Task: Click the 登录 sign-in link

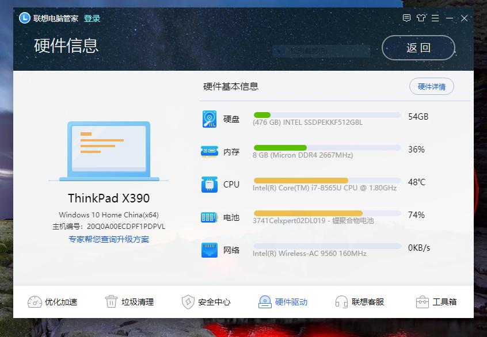Action: pos(90,18)
